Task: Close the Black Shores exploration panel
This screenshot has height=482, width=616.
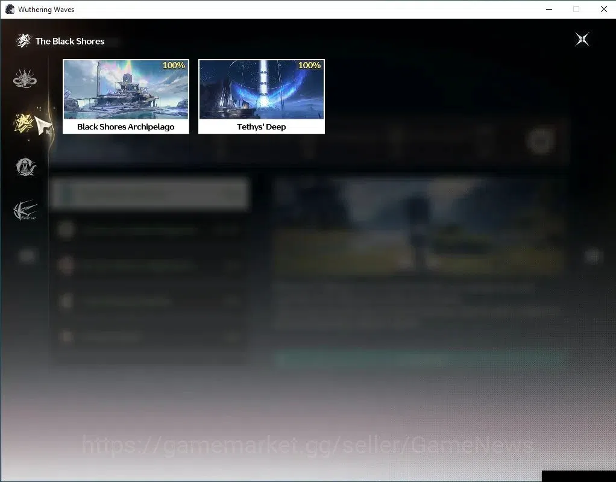Action: click(x=582, y=39)
